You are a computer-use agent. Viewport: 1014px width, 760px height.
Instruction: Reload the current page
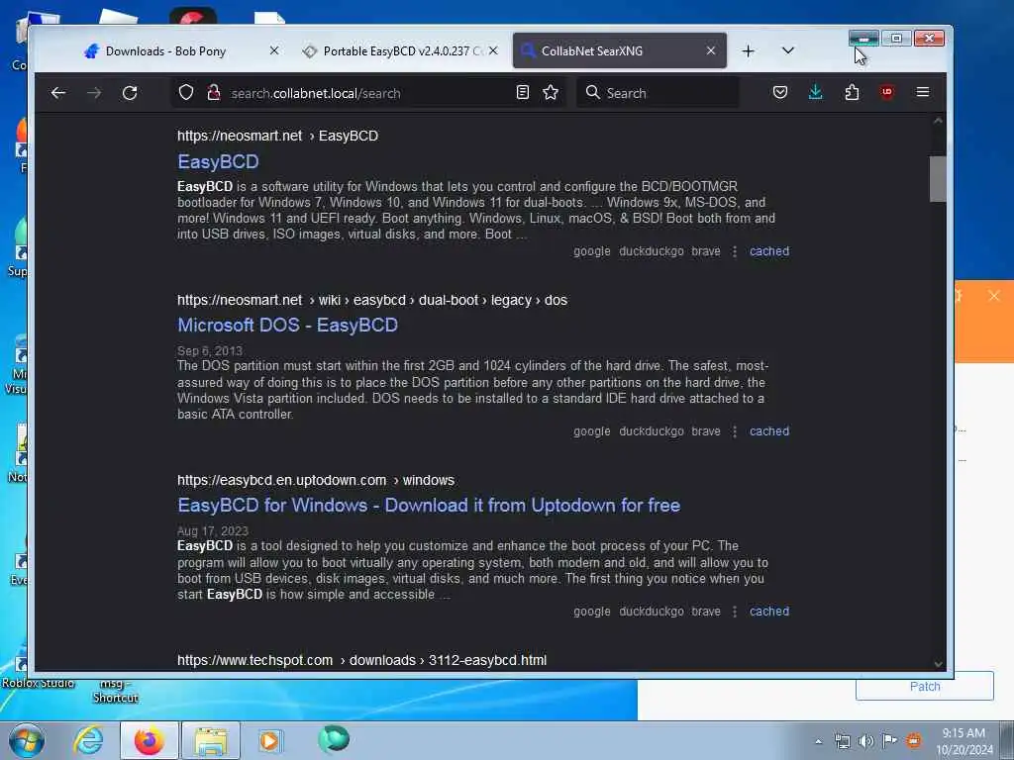(130, 93)
